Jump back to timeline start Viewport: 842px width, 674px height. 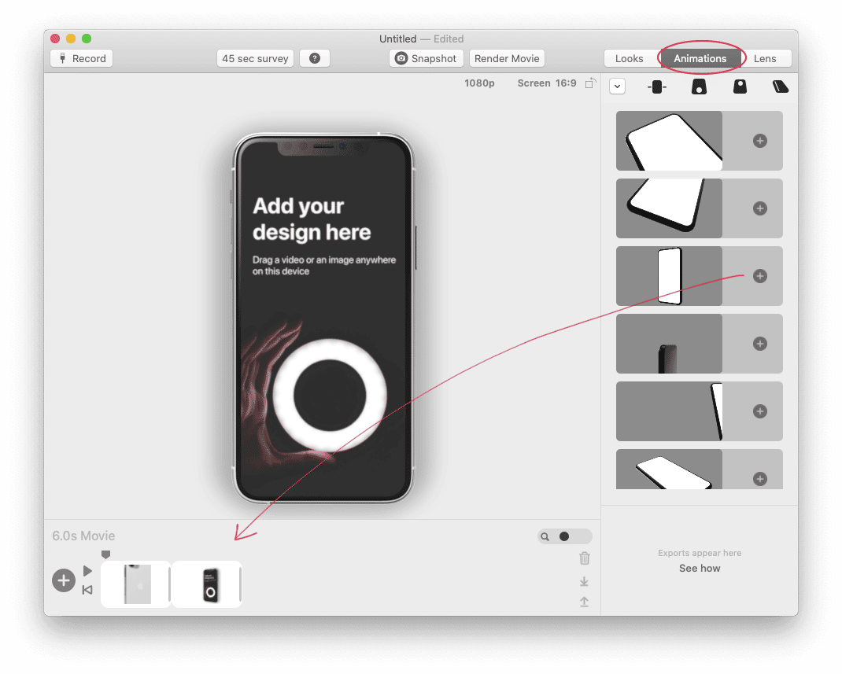[87, 590]
